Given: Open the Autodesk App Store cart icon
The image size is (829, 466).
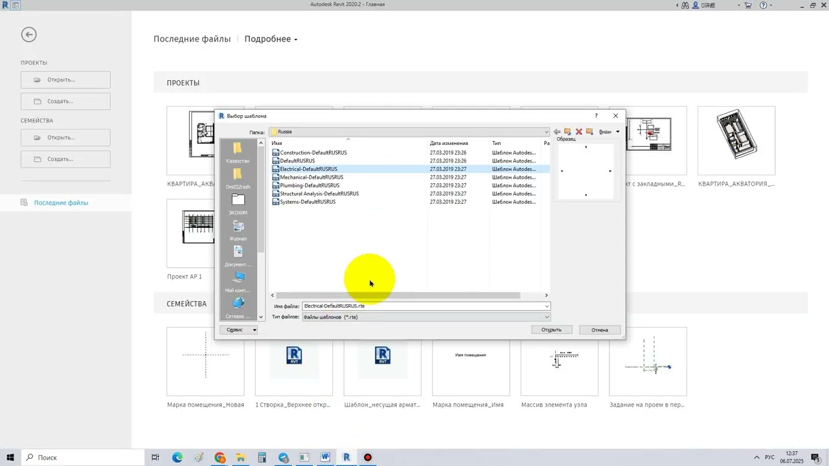Looking at the screenshot, I should [748, 5].
